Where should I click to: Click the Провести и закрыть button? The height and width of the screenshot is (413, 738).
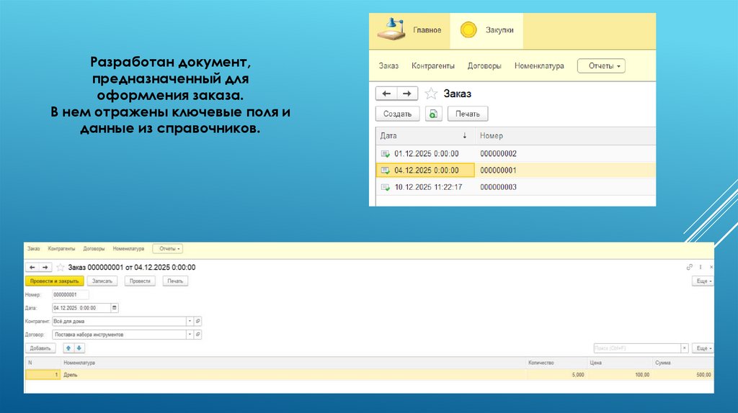click(55, 281)
